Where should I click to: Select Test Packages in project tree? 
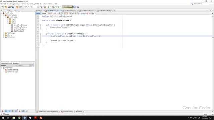[11, 33]
